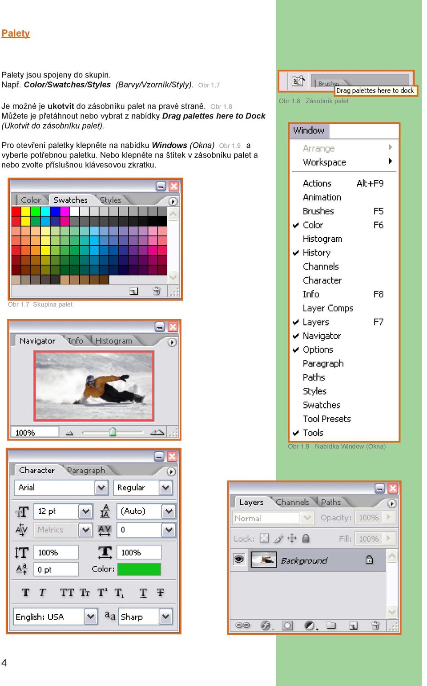Open font style dropdown showing Regular
This screenshot has width=427, height=686.
pyautogui.click(x=165, y=487)
